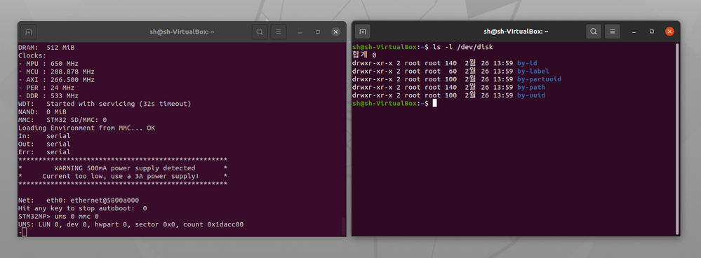The width and height of the screenshot is (701, 258).
Task: Maximize the left terminal window
Action: point(318,32)
